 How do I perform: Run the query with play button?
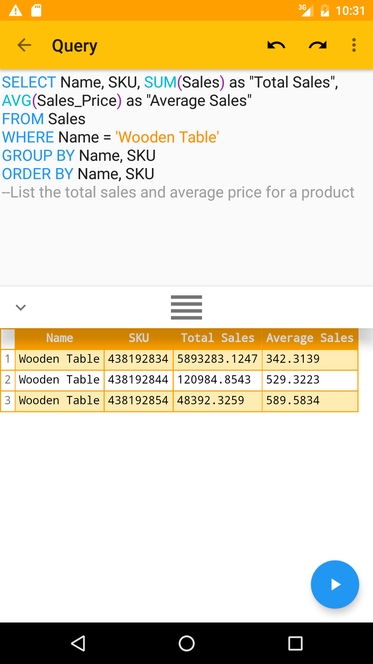pos(335,584)
